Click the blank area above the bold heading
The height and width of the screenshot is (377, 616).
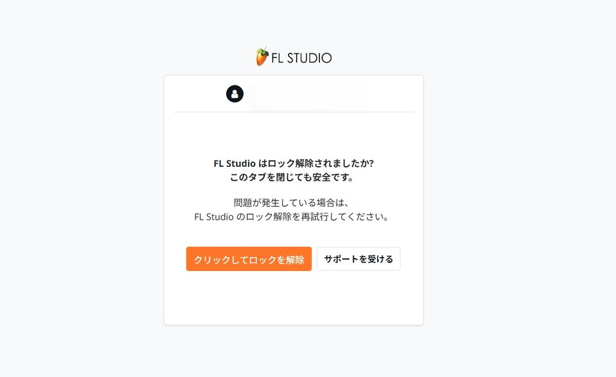294,135
